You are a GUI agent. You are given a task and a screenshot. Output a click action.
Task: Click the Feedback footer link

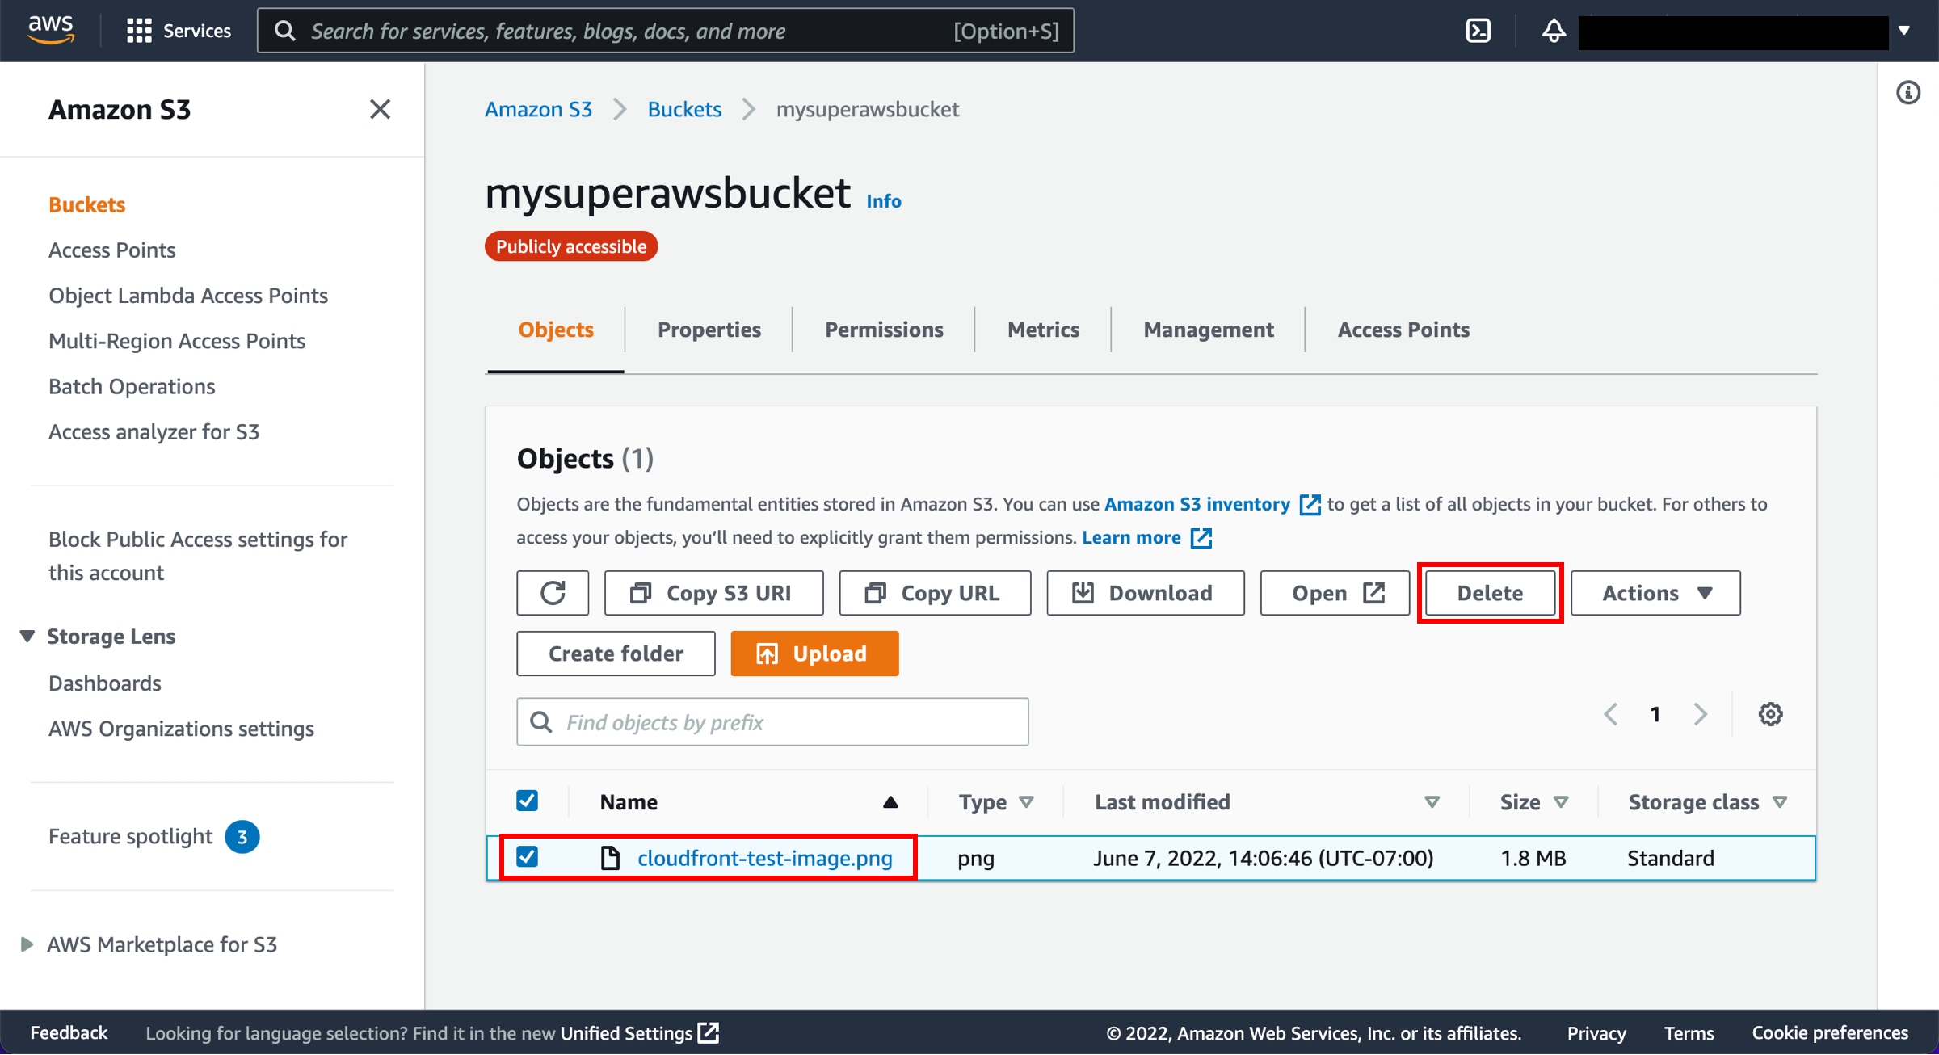tap(69, 1033)
